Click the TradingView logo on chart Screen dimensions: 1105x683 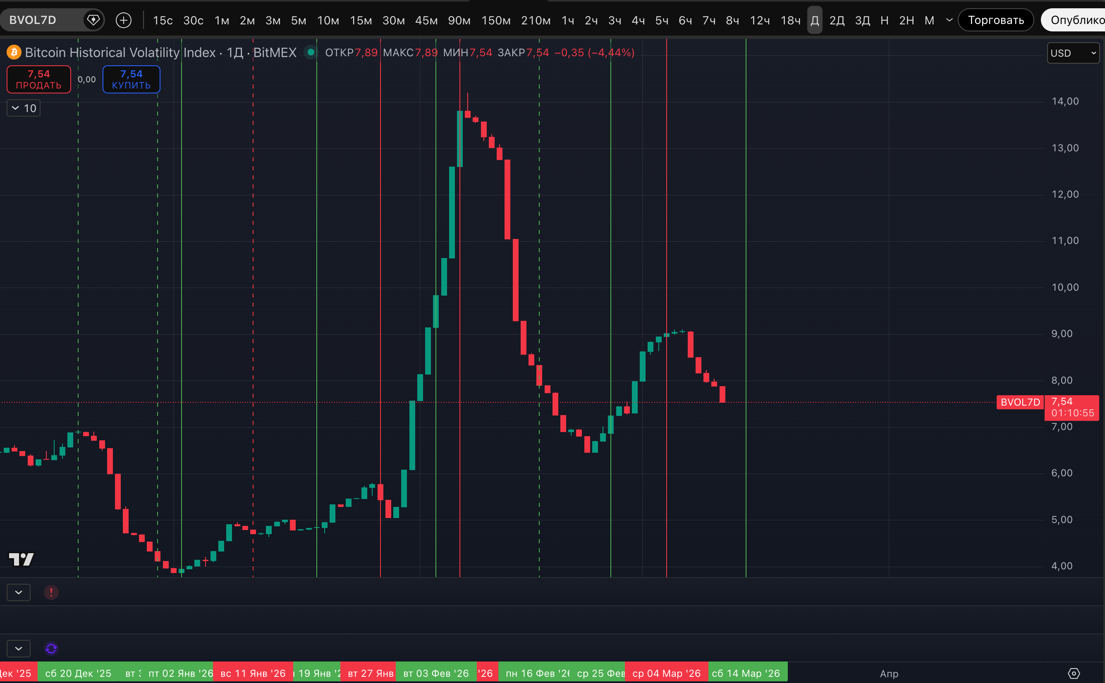21,559
